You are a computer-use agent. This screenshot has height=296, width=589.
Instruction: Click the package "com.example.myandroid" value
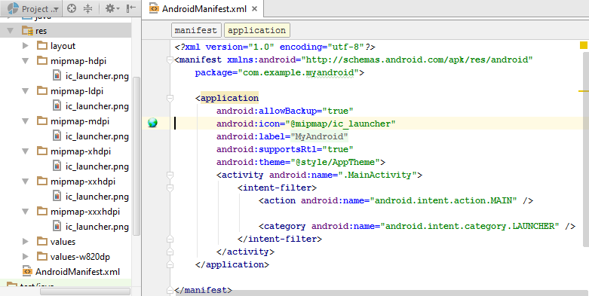298,73
